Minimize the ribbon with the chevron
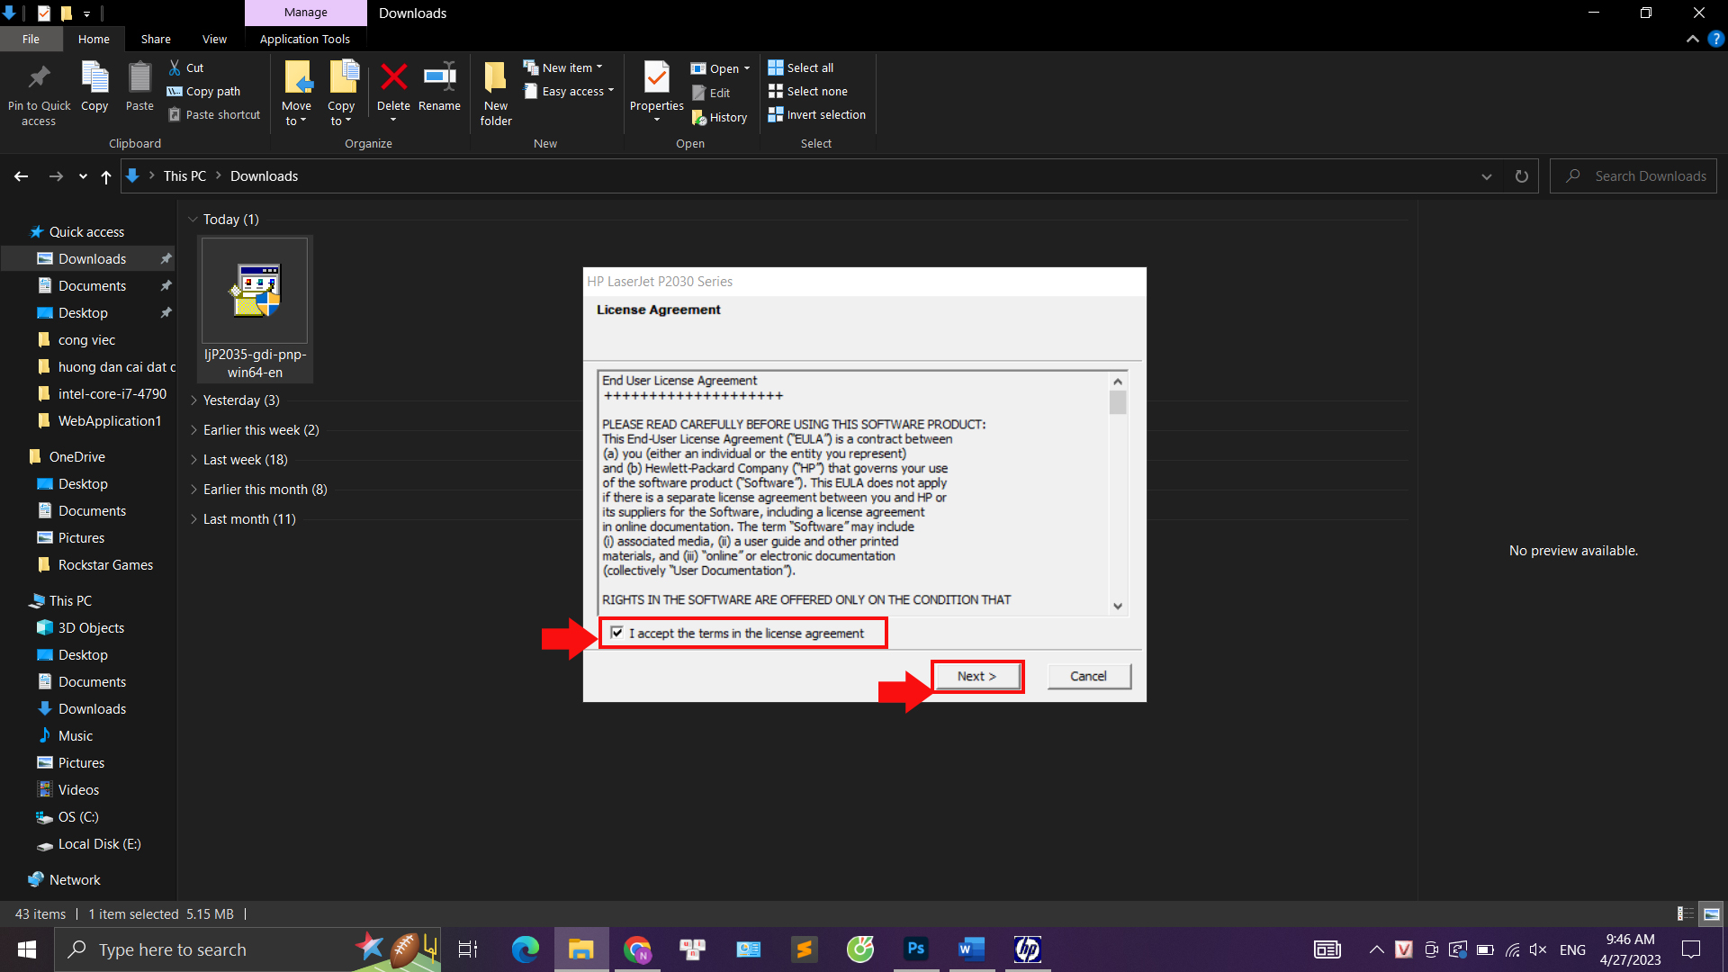Viewport: 1728px width, 972px height. (x=1692, y=39)
